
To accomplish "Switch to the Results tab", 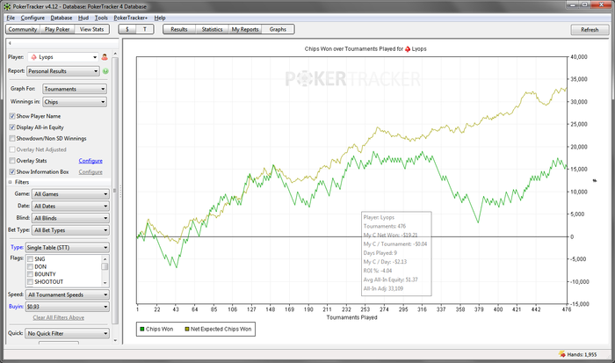I will pyautogui.click(x=179, y=29).
